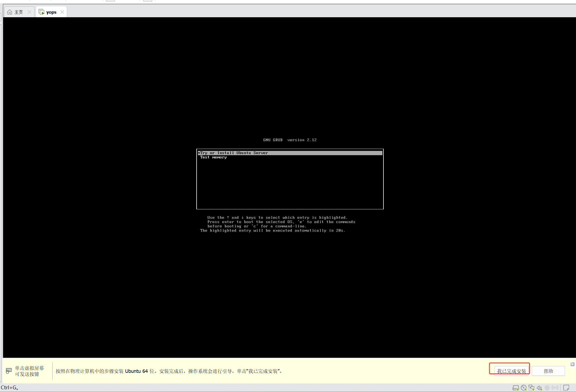
Task: Click the CD/DVD drive status icon
Action: pyautogui.click(x=524, y=388)
